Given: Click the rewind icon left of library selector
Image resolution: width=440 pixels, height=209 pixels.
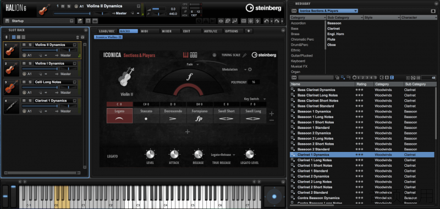Looking at the screenshot, I should [294, 11].
